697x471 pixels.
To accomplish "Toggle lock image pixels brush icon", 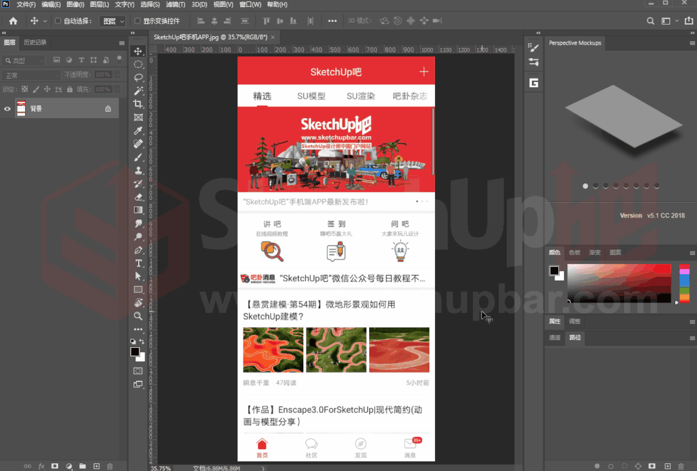I will click(36, 89).
